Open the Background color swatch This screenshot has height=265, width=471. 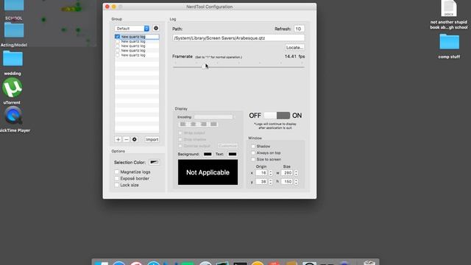point(208,154)
